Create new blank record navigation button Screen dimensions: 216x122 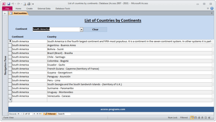40,114
